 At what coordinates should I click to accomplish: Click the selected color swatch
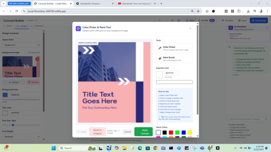tap(159, 74)
